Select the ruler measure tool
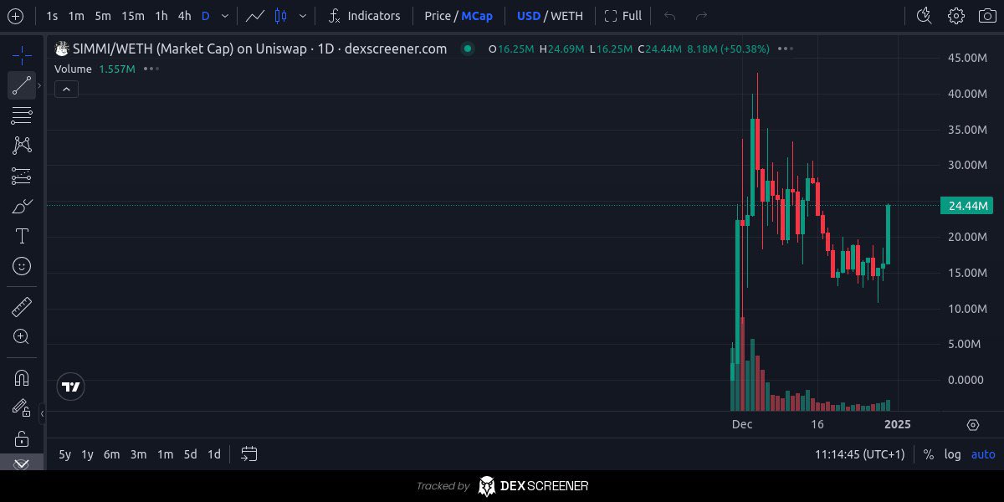 click(22, 307)
